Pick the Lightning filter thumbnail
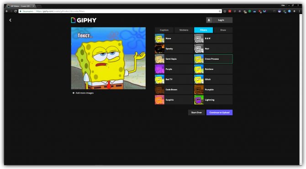The image size is (306, 169). (199, 100)
